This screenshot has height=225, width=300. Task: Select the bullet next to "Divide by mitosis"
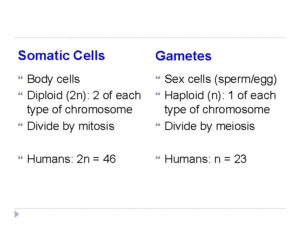click(x=20, y=126)
